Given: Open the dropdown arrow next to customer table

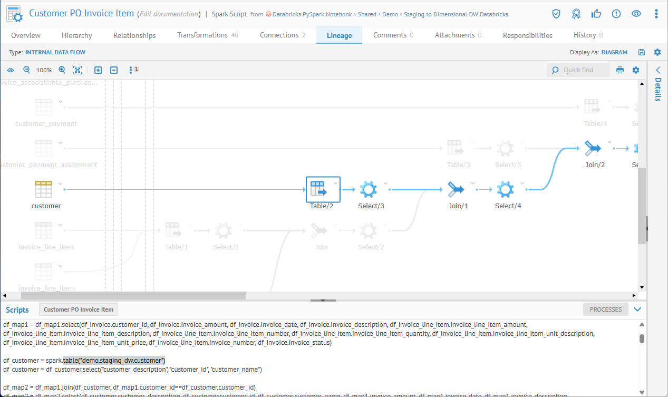Looking at the screenshot, I should pos(61,184).
